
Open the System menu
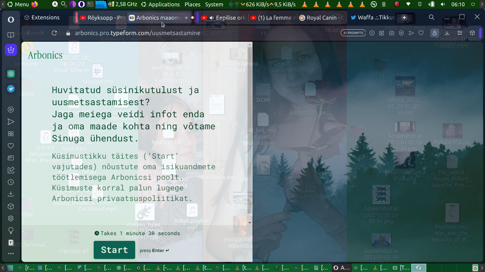[214, 4]
